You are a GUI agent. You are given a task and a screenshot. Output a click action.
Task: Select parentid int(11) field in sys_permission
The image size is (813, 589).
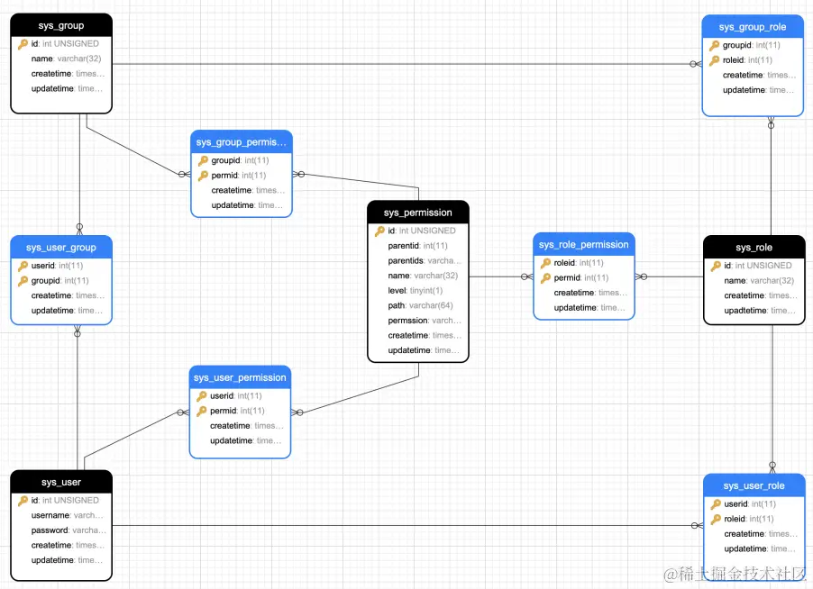click(x=418, y=246)
